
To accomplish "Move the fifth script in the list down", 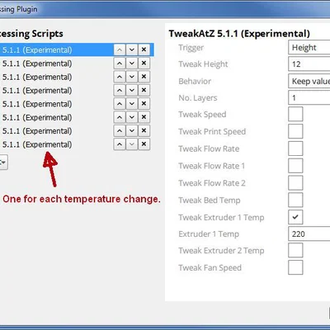I will tap(132, 104).
